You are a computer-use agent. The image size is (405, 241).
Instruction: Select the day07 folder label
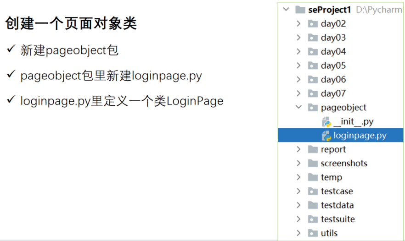click(x=333, y=93)
